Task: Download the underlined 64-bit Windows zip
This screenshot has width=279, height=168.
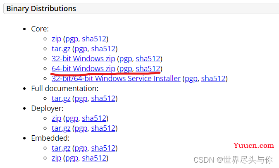Action: 83,69
